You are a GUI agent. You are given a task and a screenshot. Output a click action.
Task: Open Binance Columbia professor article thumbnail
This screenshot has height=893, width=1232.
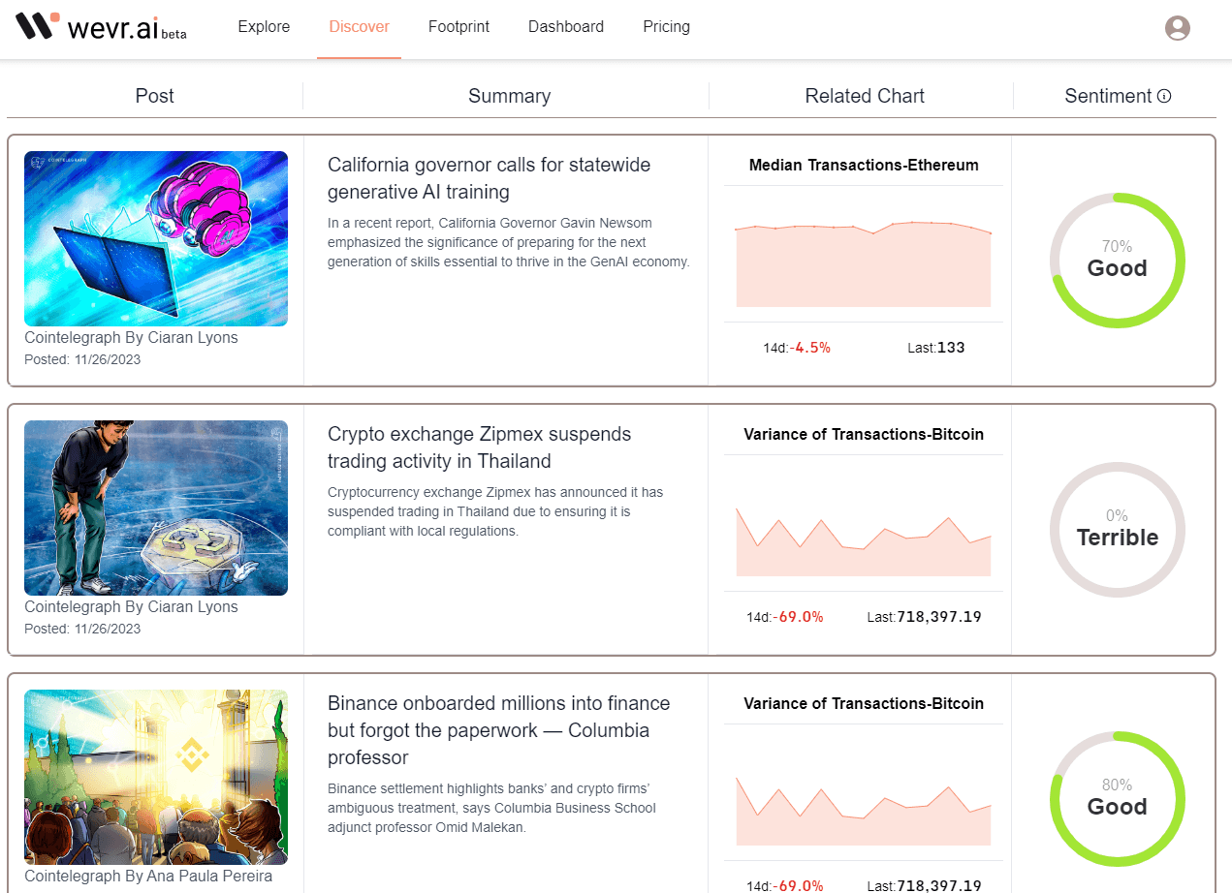coord(156,777)
